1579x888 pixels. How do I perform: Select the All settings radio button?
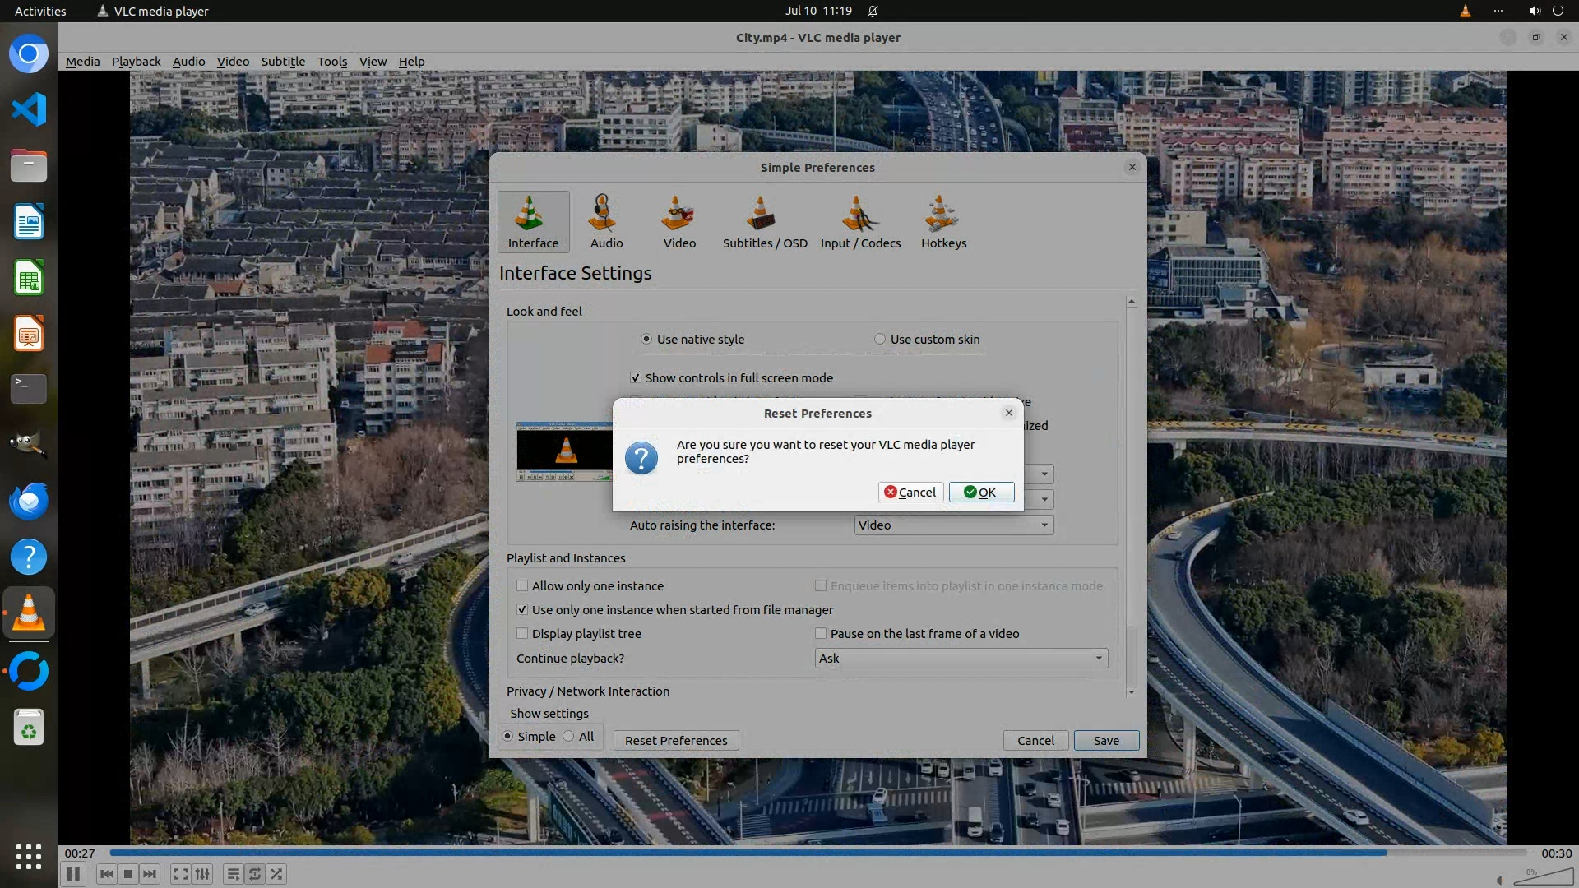pos(568,737)
